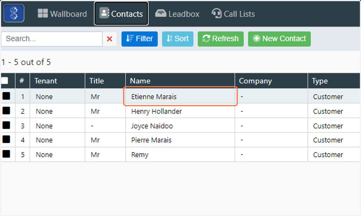Viewport: 361px width, 216px height.
Task: Toggle the select-all checkbox in table header
Action: (5, 81)
